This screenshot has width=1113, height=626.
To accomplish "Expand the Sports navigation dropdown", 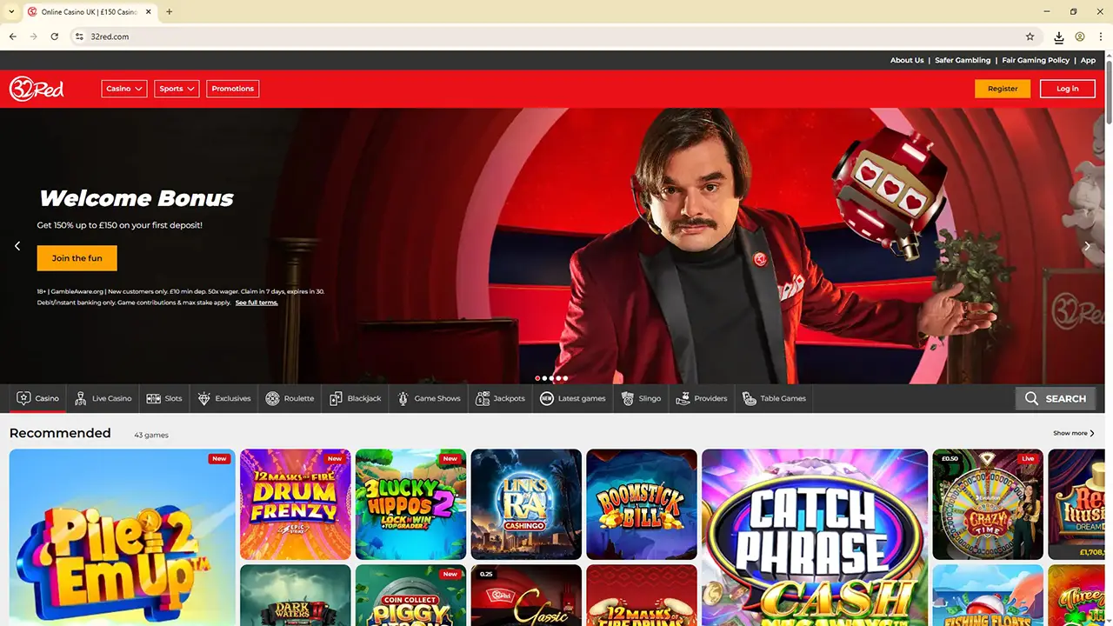I will pos(176,88).
